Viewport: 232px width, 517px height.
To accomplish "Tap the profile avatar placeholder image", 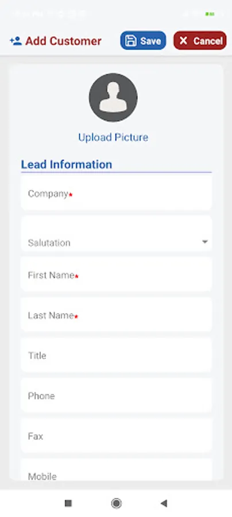I will point(113,97).
